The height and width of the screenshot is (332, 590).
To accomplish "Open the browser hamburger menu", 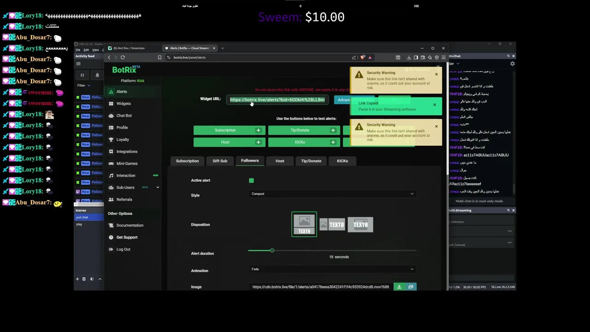I will point(443,58).
